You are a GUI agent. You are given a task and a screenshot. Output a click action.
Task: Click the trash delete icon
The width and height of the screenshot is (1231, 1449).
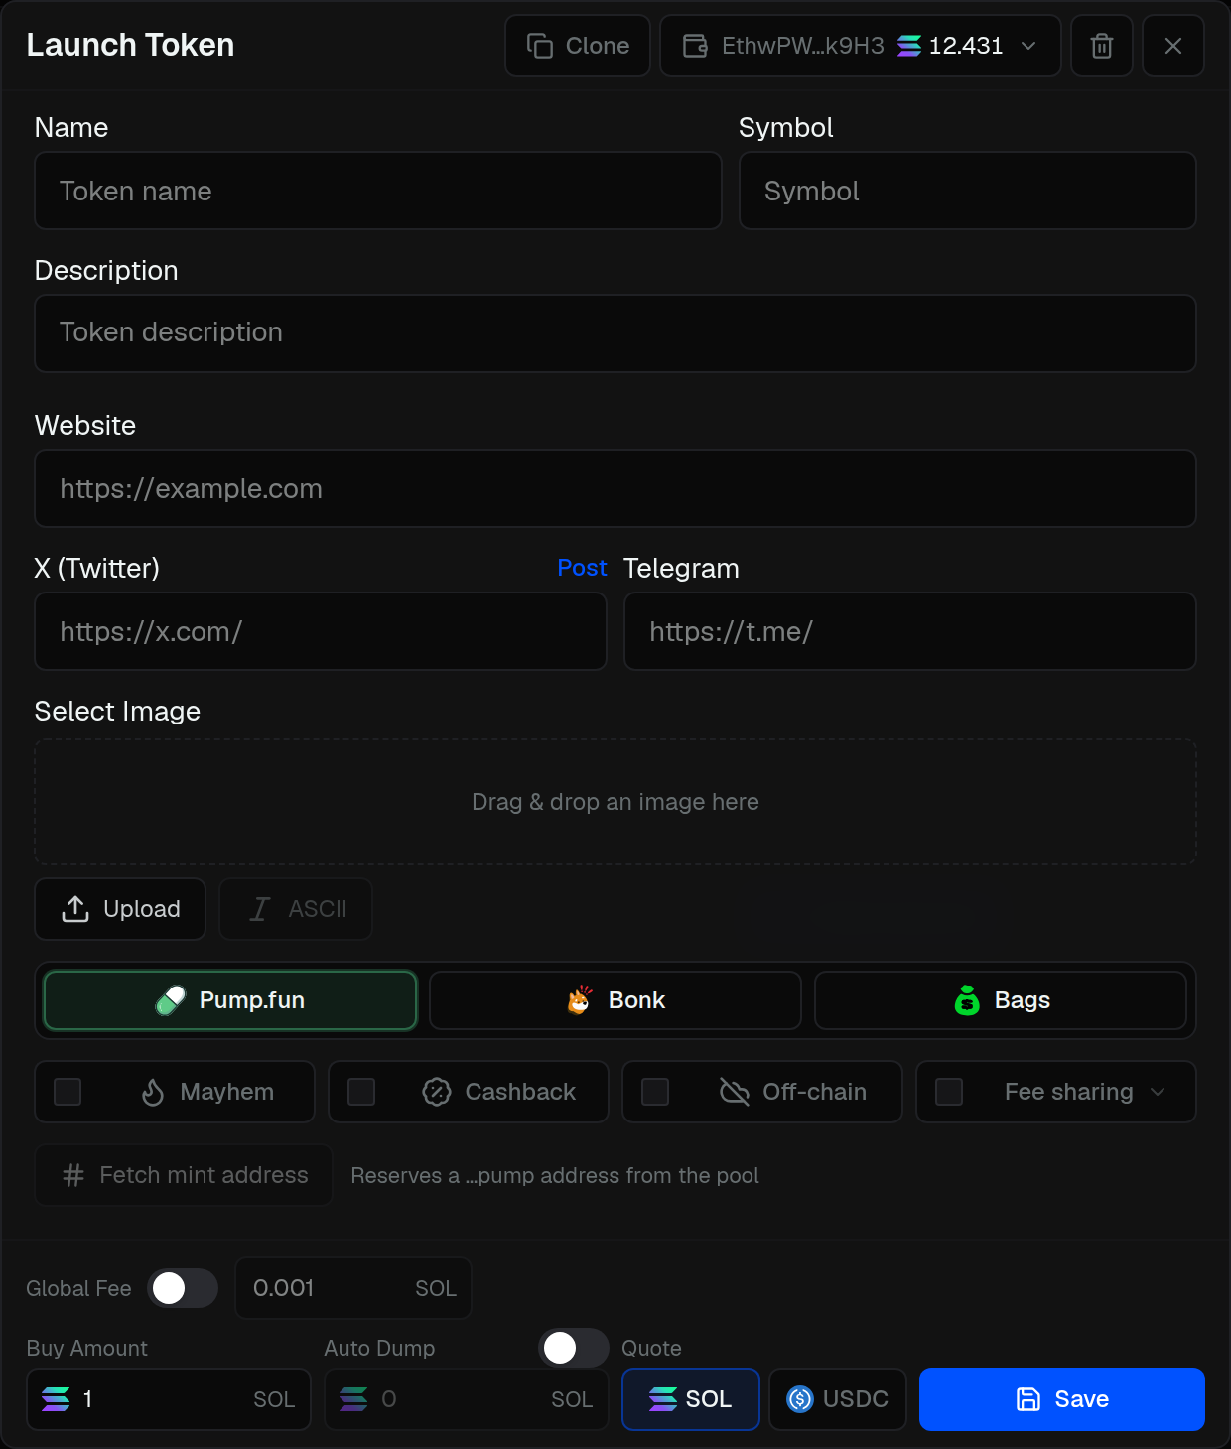(1102, 46)
